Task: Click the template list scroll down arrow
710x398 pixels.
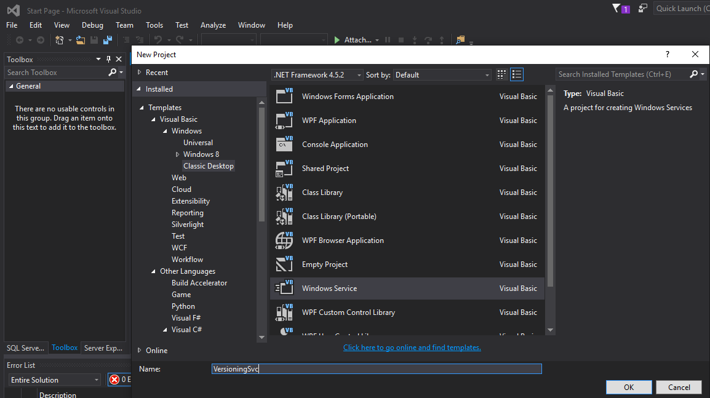Action: click(x=550, y=330)
